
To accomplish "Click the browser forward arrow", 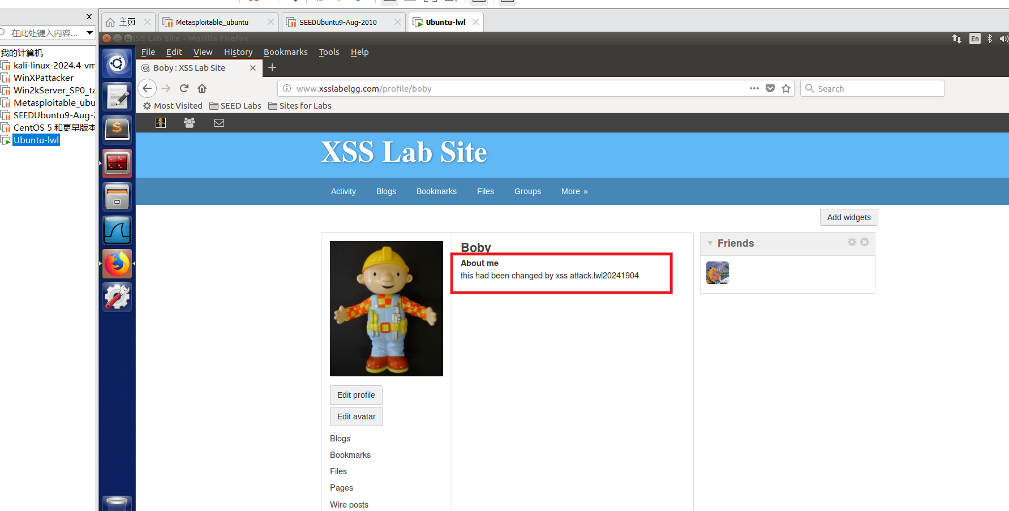I will click(166, 88).
